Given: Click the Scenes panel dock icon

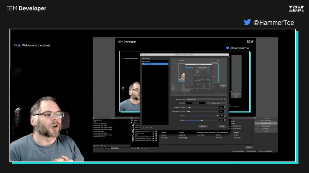Looking at the screenshot, I should 94,118.
